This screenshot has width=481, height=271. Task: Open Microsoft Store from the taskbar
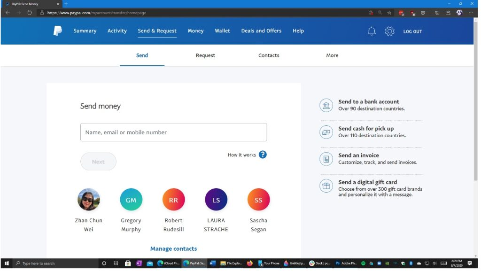pos(128,263)
